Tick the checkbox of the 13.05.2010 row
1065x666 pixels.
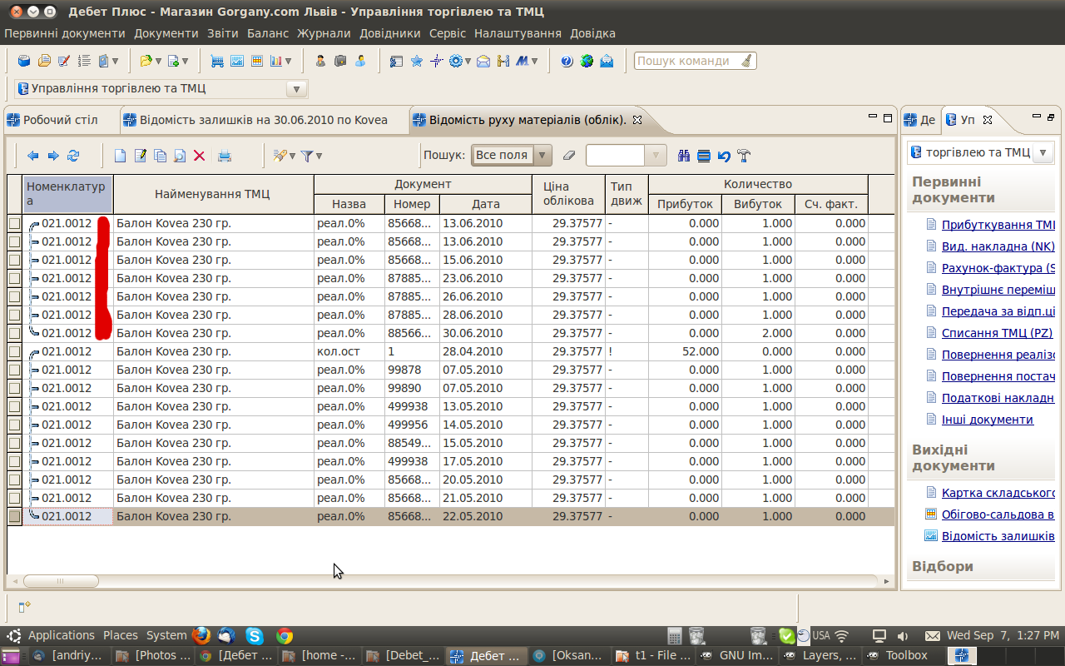(x=14, y=406)
